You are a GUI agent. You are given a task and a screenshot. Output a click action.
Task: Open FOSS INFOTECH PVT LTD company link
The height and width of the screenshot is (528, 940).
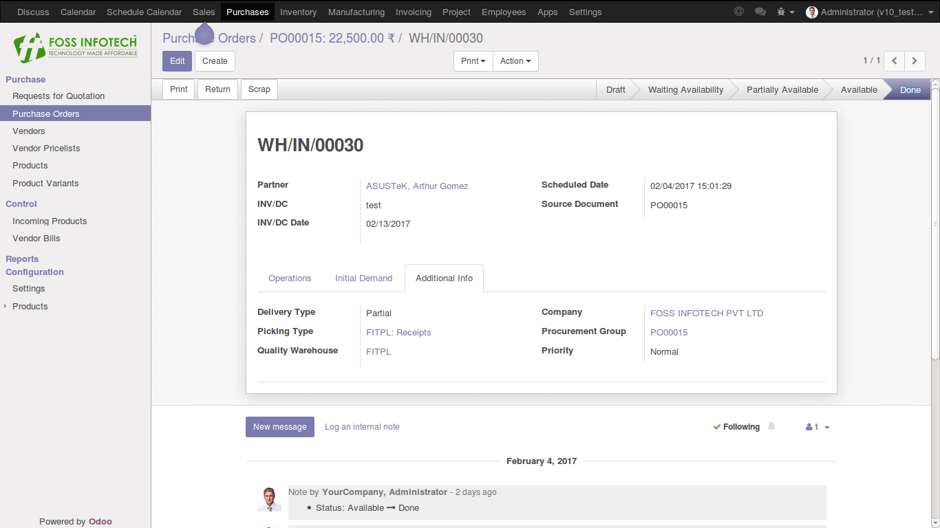(707, 313)
